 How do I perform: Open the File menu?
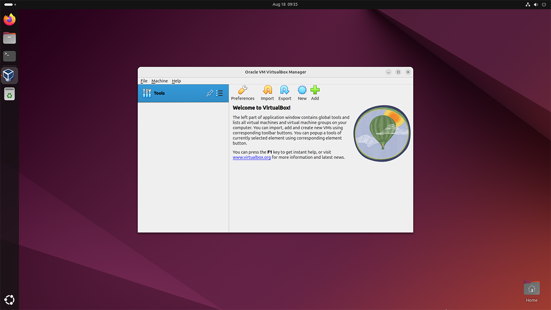click(x=144, y=81)
